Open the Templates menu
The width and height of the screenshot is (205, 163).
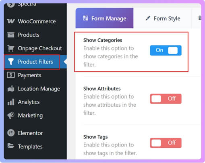[35, 146]
